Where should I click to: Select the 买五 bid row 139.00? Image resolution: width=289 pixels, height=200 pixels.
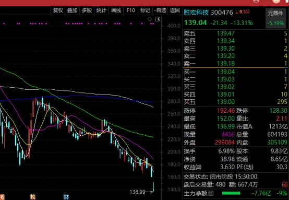(236, 102)
